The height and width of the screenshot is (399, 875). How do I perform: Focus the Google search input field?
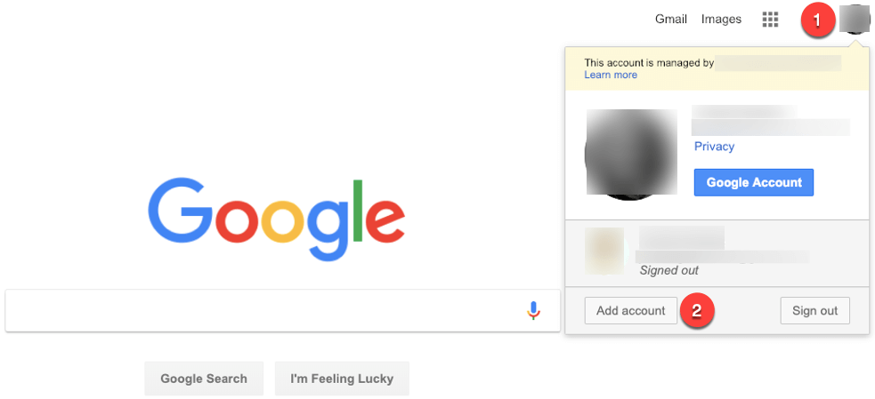[x=283, y=310]
